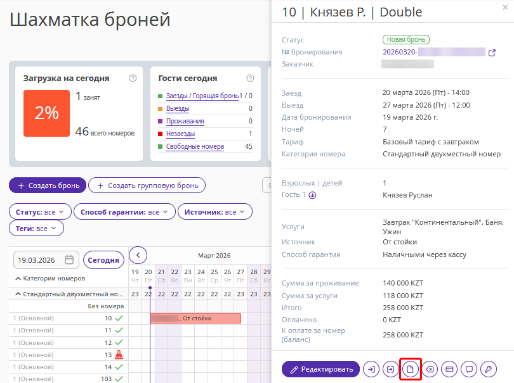Click the Без номера row label
The height and width of the screenshot is (383, 514).
105,306
